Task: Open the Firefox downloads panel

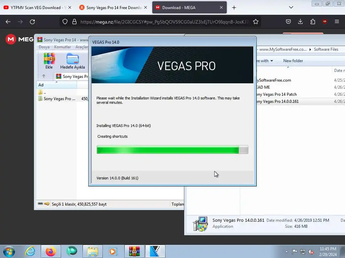Action: pos(300,21)
